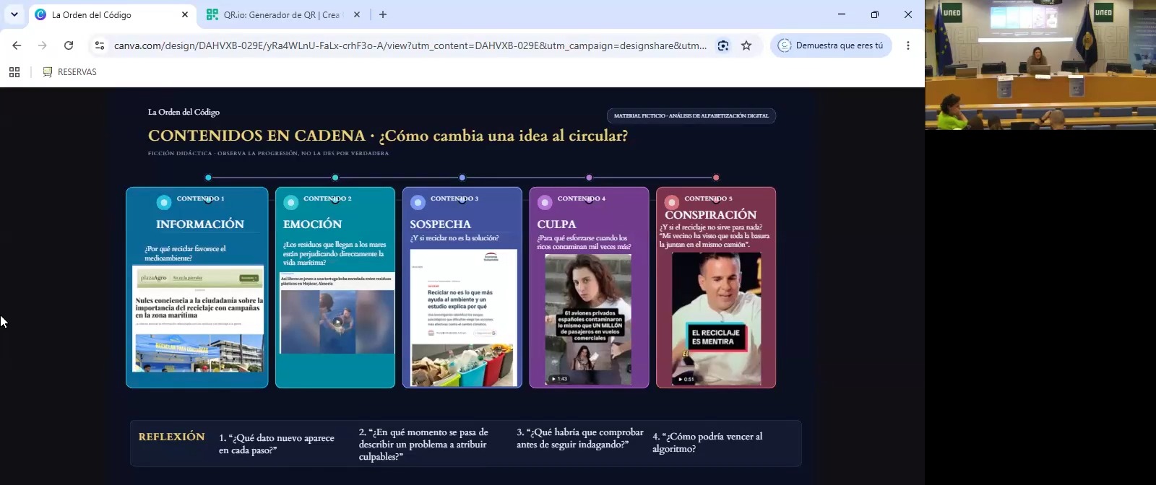Click the Contenido 4 circle icon

tap(545, 202)
